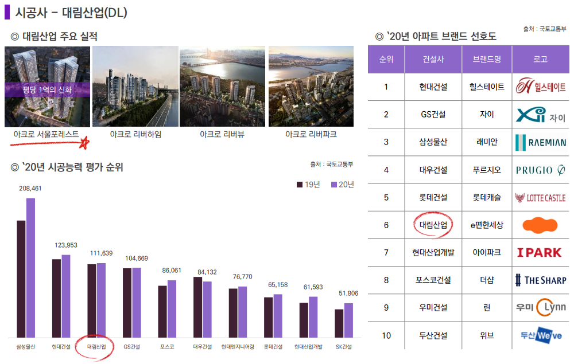Click the 아크로 서울포레스트 photo
Viewport: 574px width, 364px height.
pos(47,86)
